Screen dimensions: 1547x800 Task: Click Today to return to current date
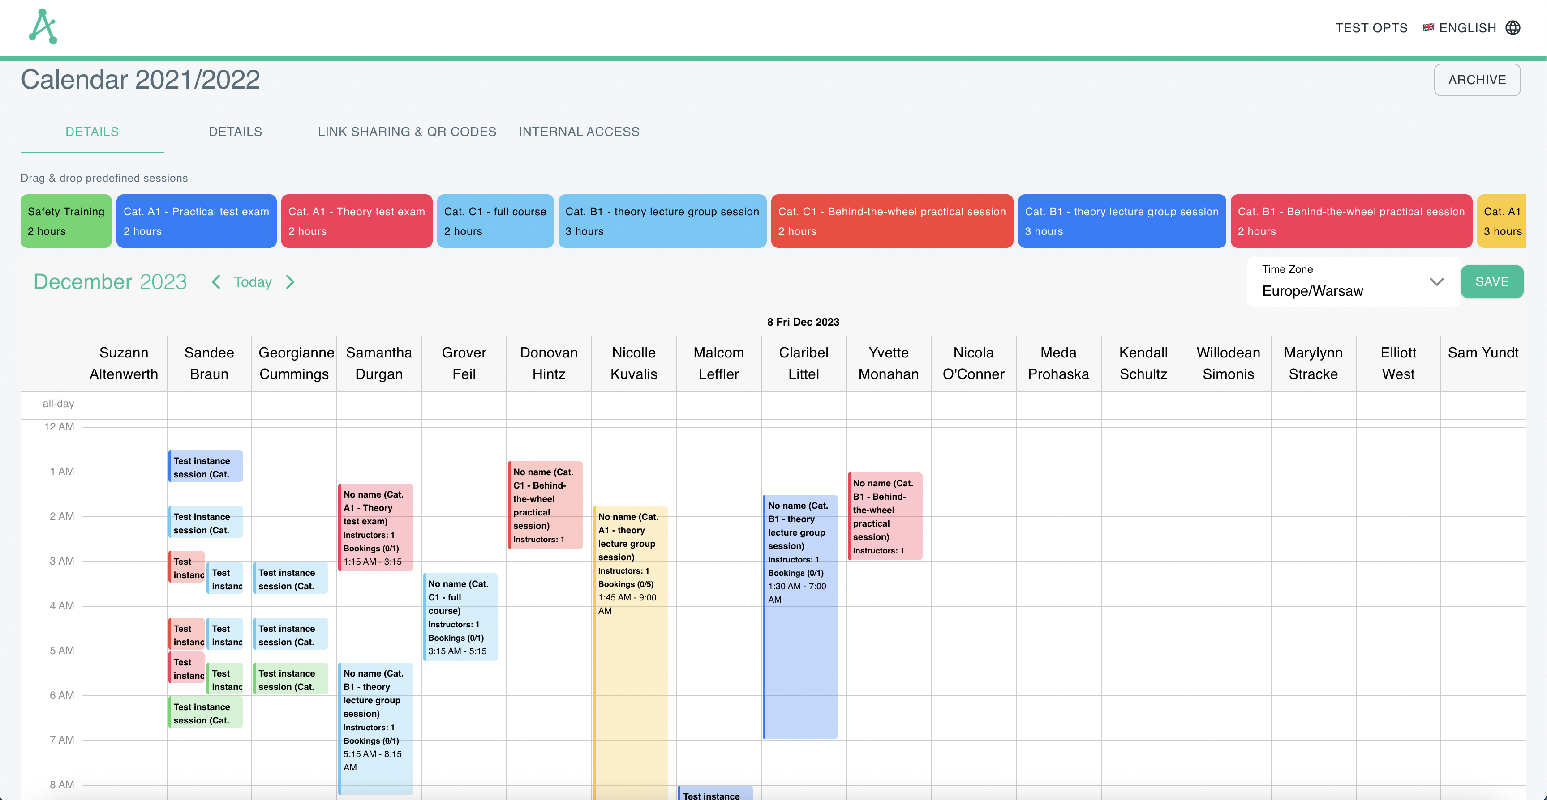(252, 282)
